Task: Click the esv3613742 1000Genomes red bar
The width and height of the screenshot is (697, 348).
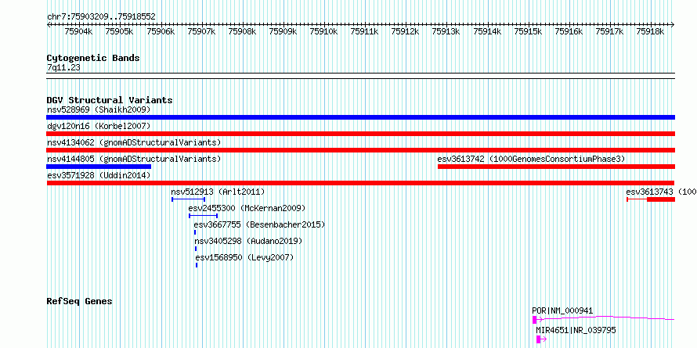Action: 557,167
